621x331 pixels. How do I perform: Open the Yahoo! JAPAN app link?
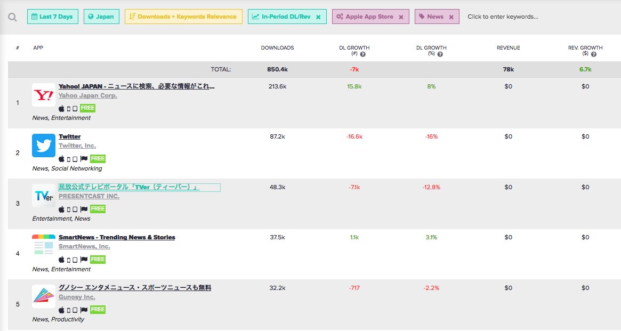coord(136,86)
